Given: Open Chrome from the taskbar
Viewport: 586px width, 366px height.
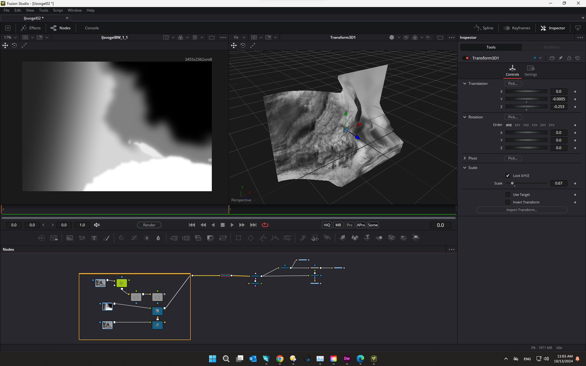Looking at the screenshot, I should (280, 359).
